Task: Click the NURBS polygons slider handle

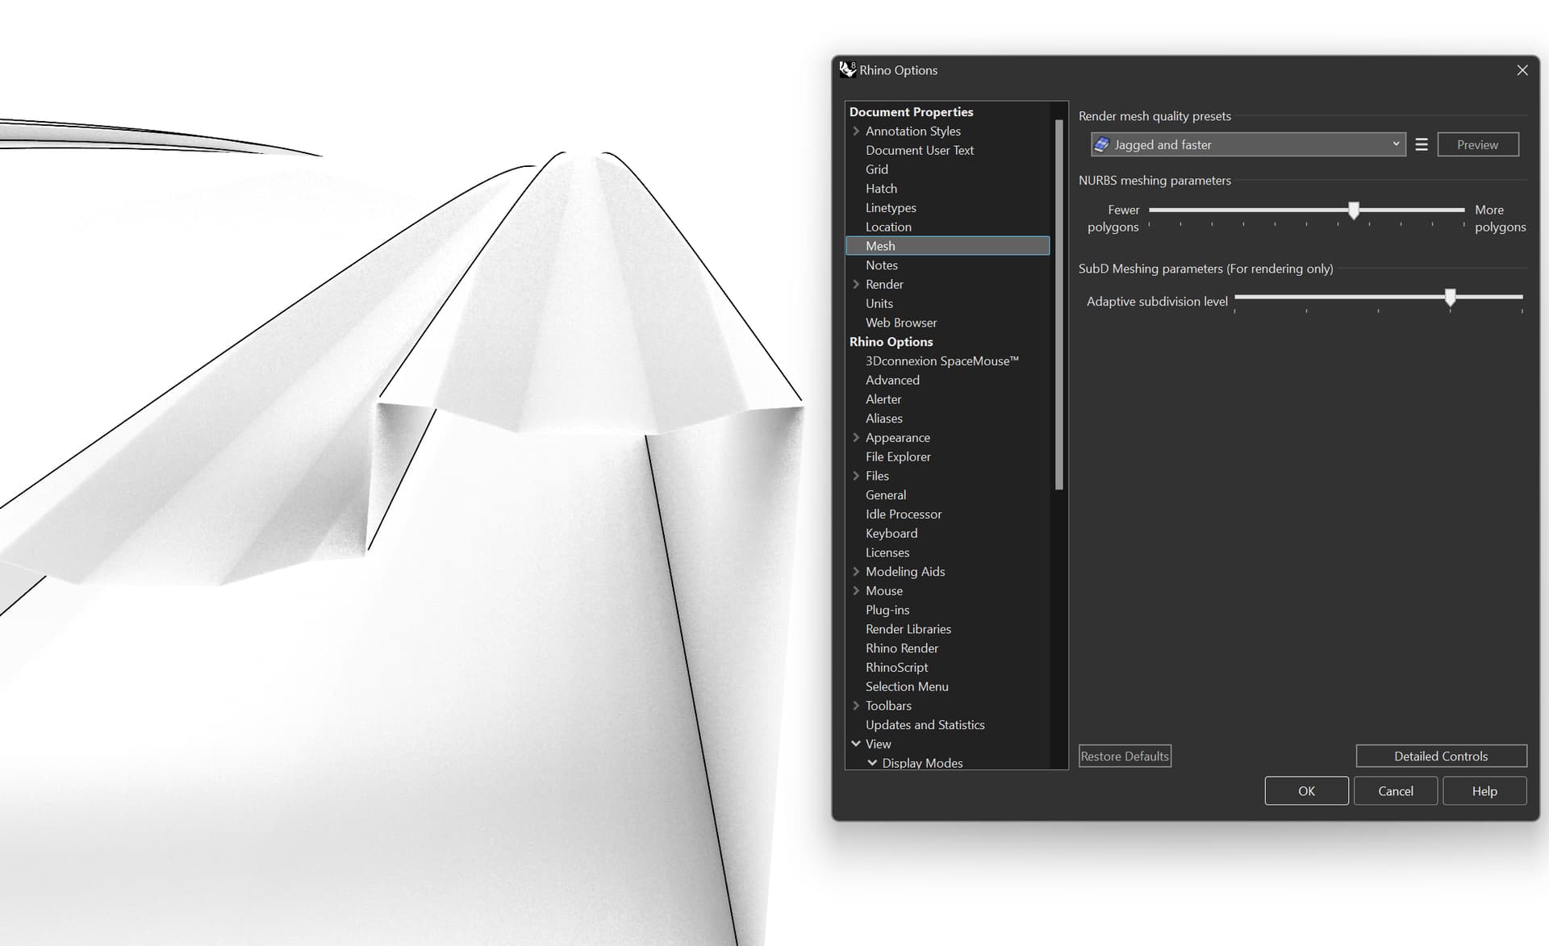Action: point(1354,210)
